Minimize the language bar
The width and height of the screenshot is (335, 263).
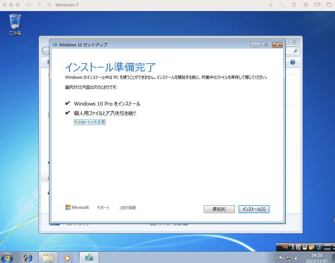(x=333, y=245)
